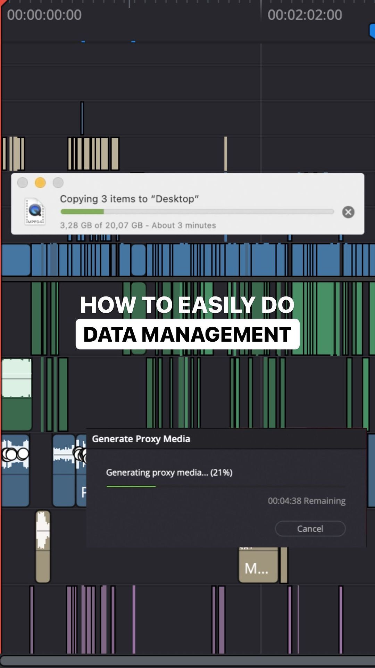Screen dimensions: 375x668
Task: Click the Generate Proxy Media title bar
Action: [226, 439]
